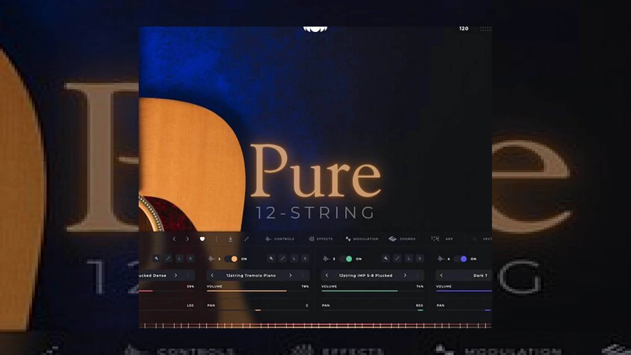The image size is (631, 355).
Task: Click the 120 tempo value
Action: pos(464,29)
